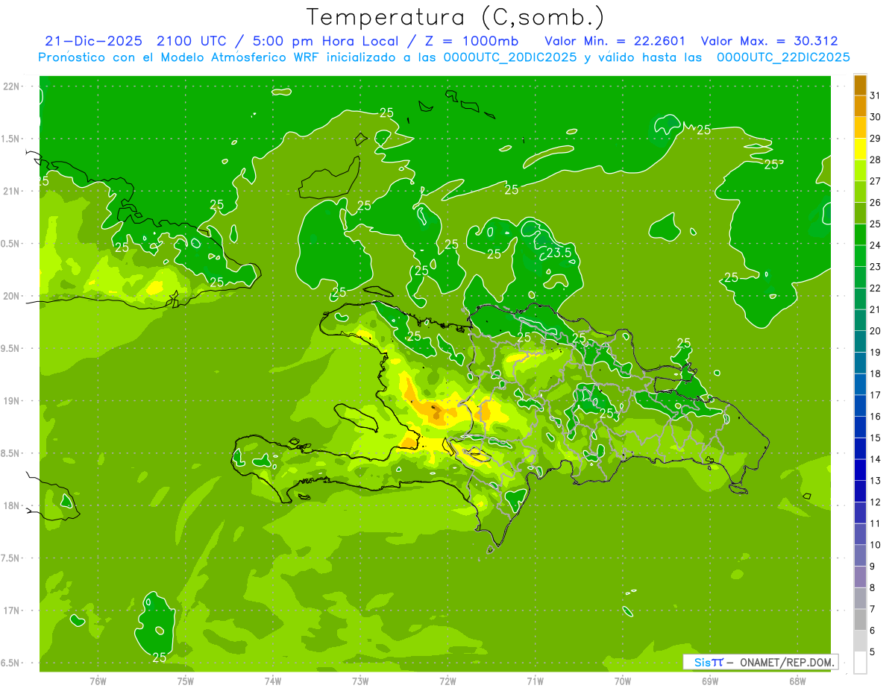Click the colorbar scale value '20'
This screenshot has height=691, width=895.
876,331
